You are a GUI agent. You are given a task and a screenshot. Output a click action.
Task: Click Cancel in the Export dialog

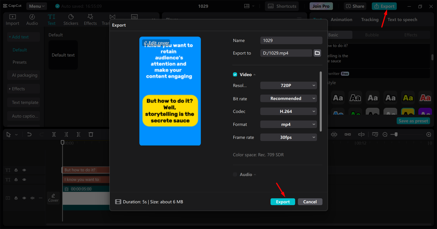(310, 202)
